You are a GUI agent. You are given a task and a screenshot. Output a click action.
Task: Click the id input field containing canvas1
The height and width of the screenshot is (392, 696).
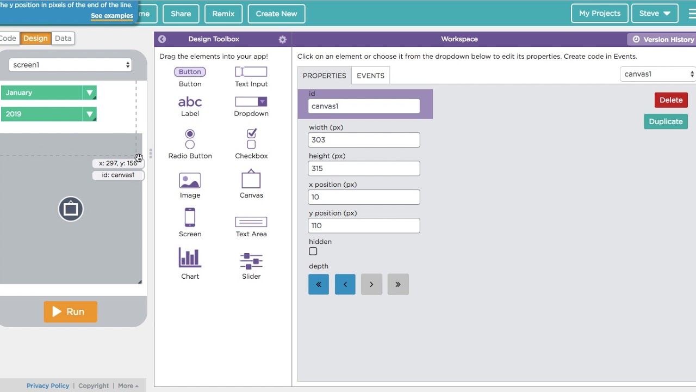[364, 106]
